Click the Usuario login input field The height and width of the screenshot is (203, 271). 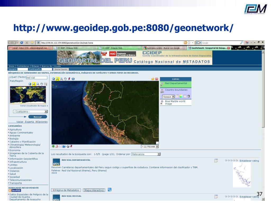tap(23, 70)
